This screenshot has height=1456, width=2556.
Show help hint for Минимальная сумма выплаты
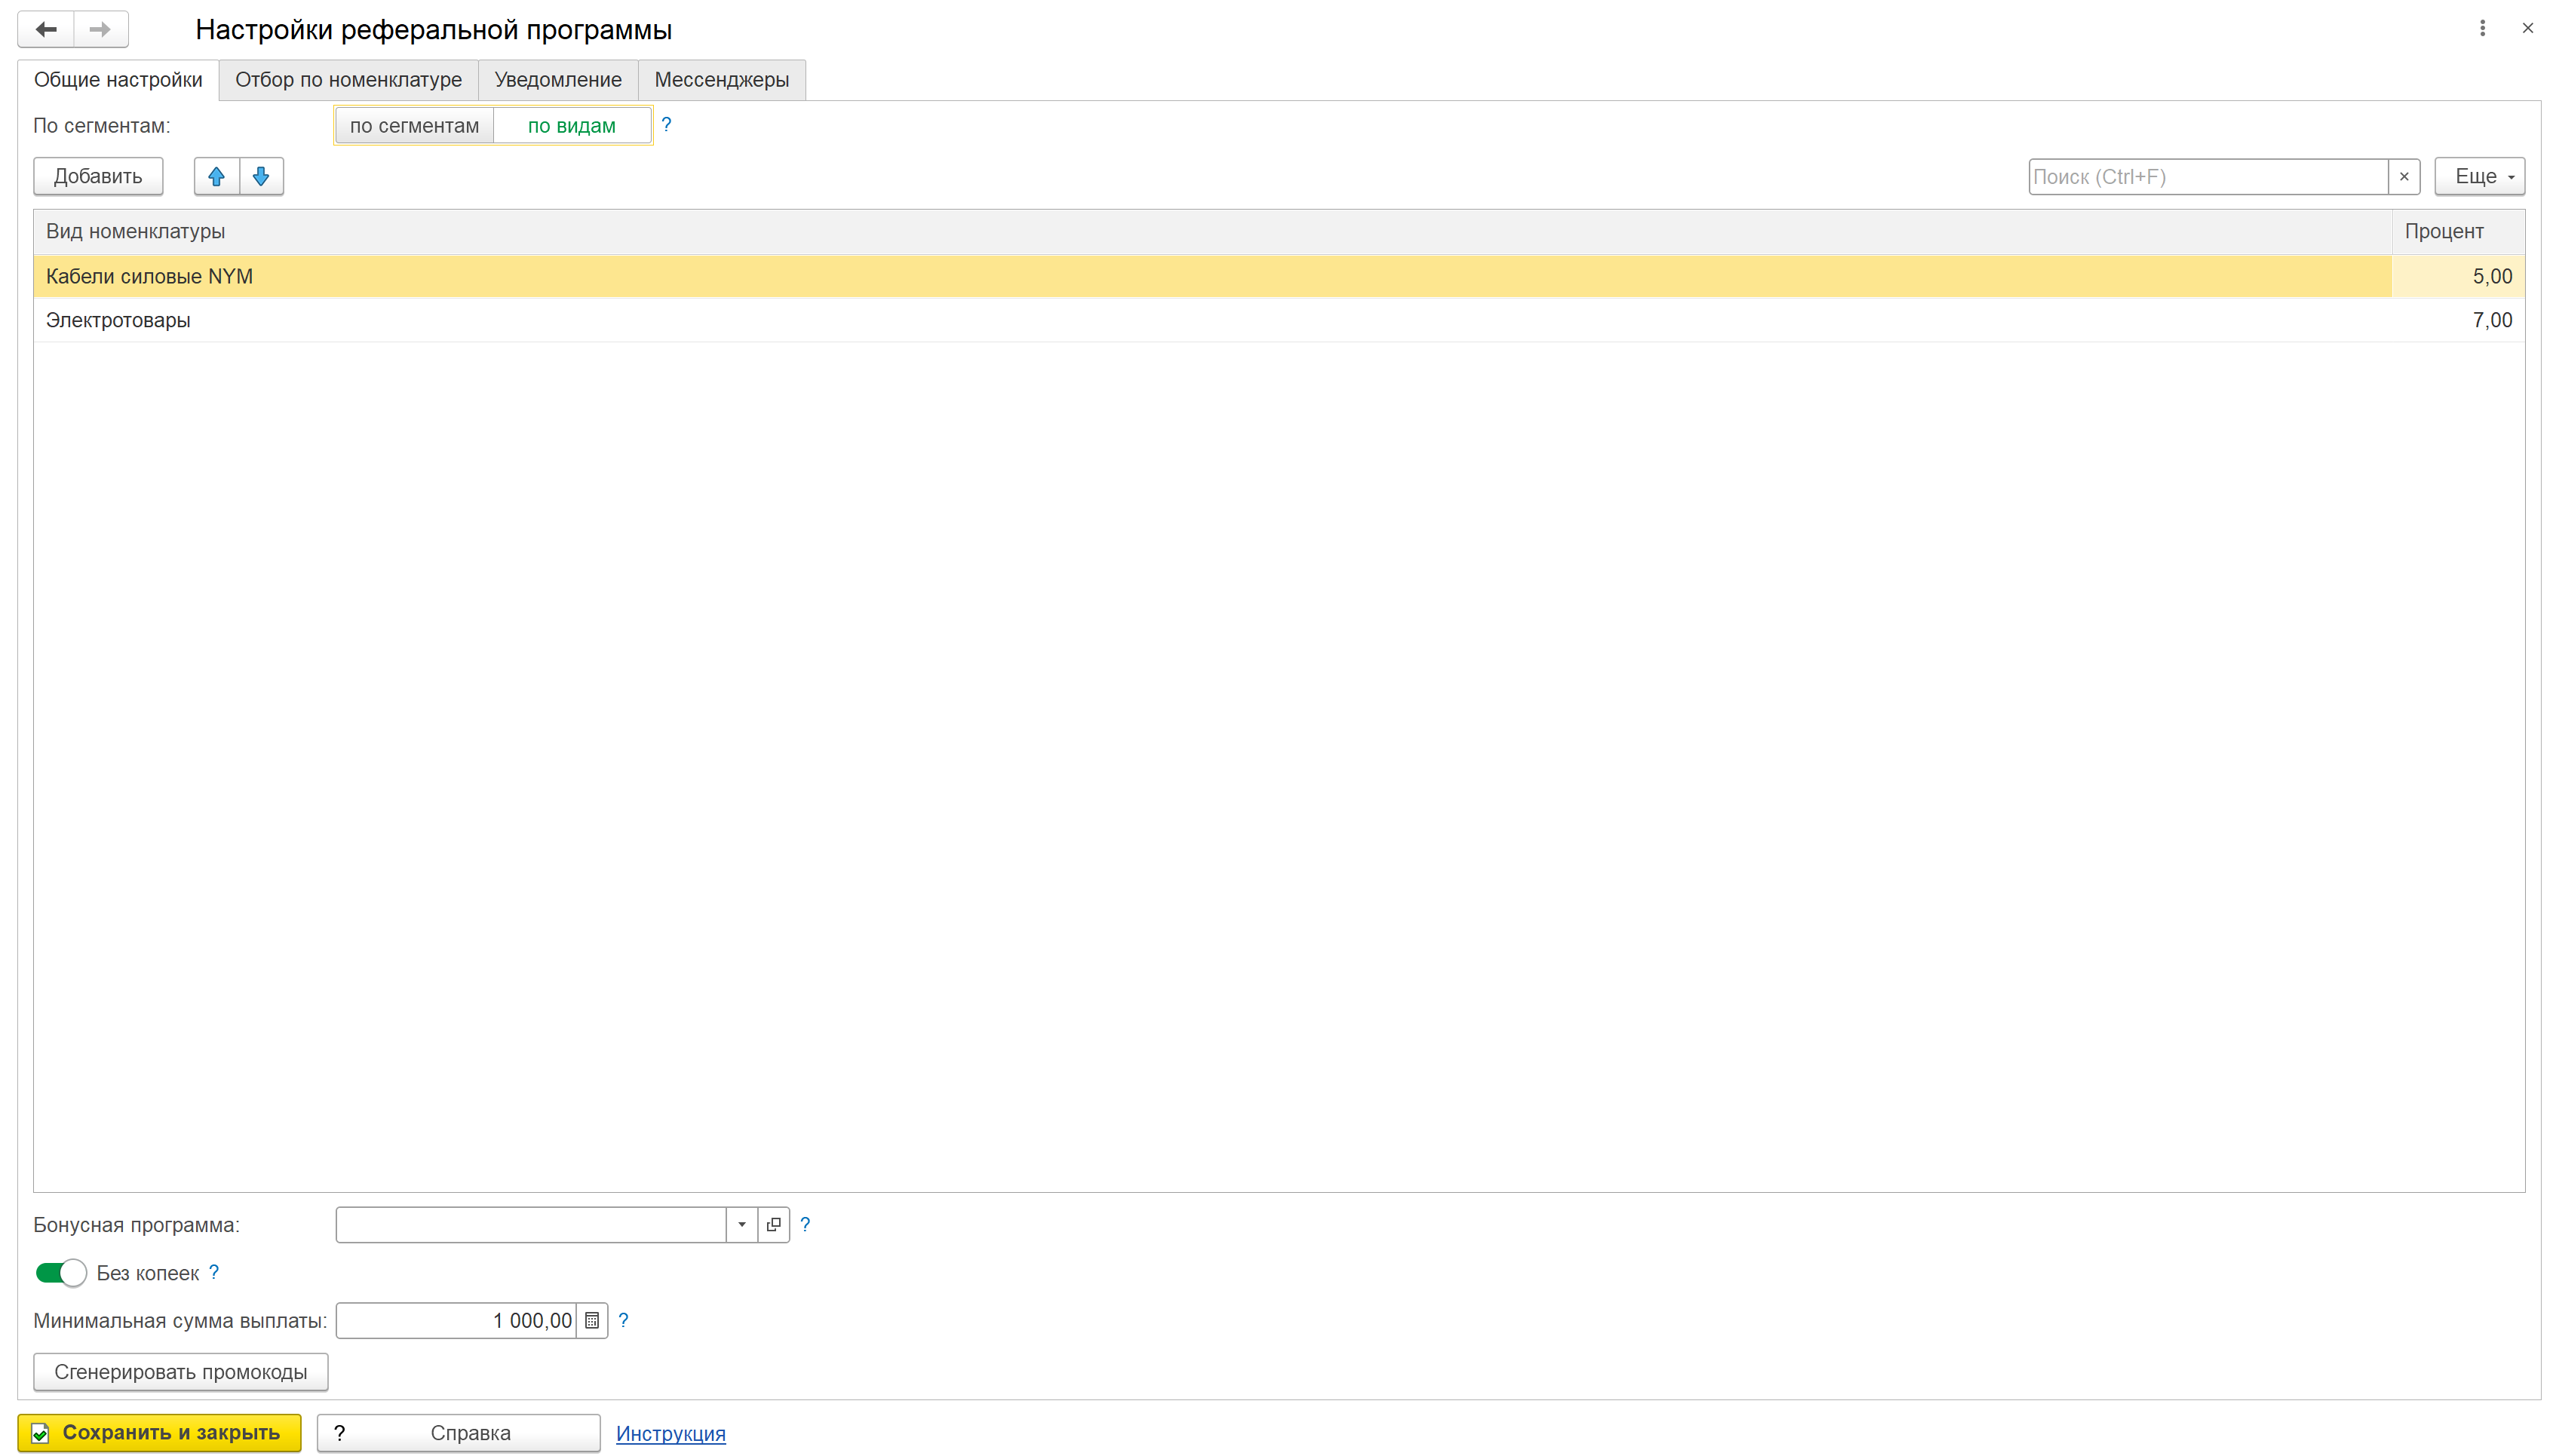(623, 1320)
